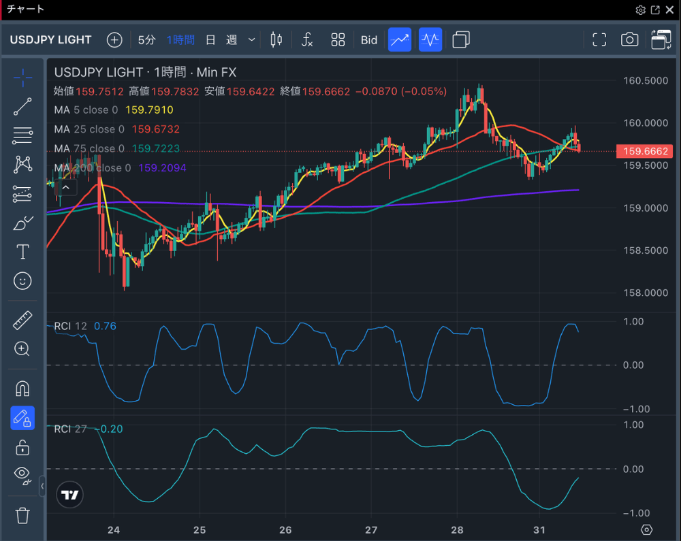Toggle hide all drawings eye icon
Image resolution: width=681 pixels, height=541 pixels.
(x=22, y=475)
